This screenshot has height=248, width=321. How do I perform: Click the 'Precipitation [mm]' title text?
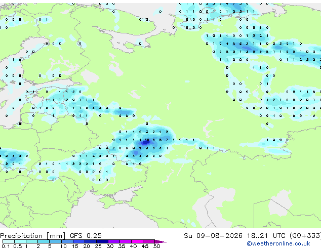(x=33, y=236)
